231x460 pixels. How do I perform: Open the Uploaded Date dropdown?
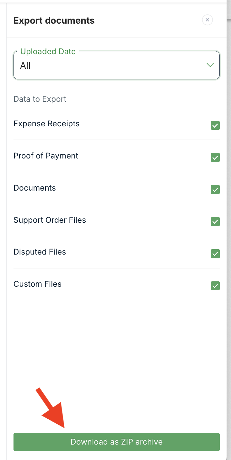tap(116, 66)
